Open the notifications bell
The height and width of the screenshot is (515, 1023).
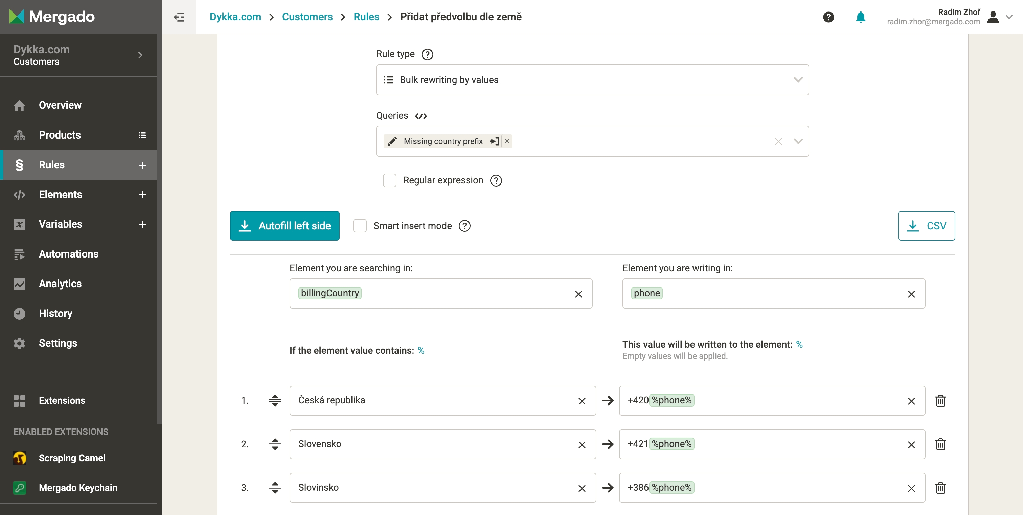[x=860, y=17]
